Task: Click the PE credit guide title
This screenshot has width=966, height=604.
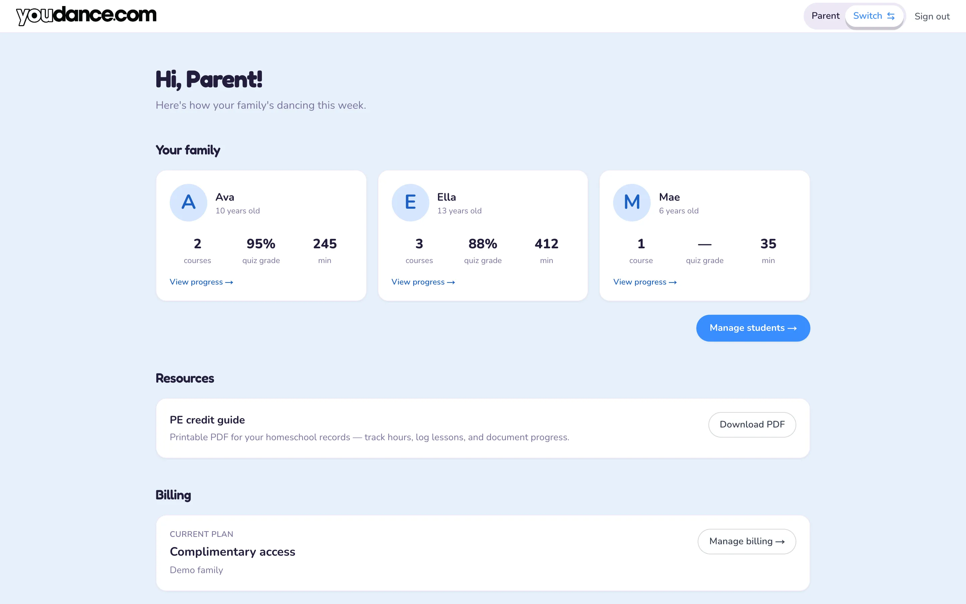Action: (x=207, y=420)
